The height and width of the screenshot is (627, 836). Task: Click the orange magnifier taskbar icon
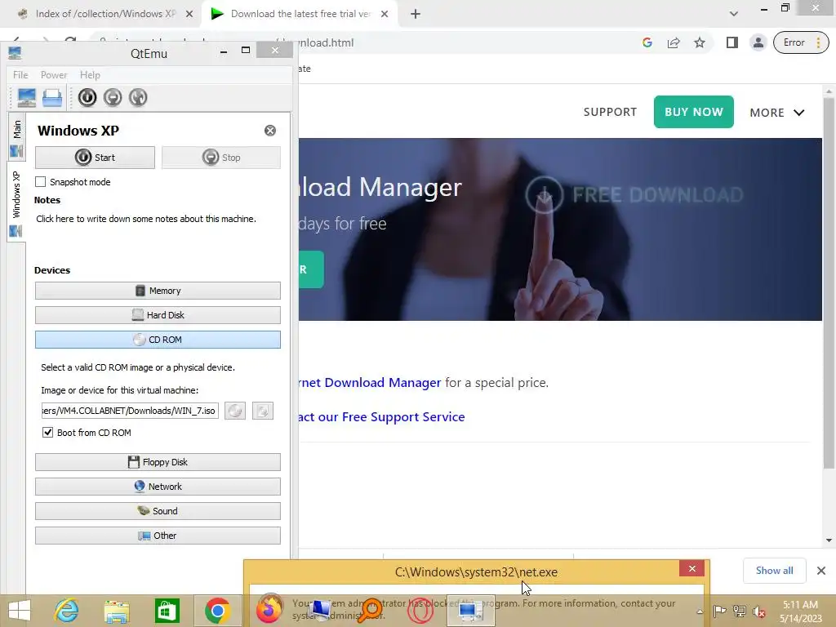click(370, 611)
